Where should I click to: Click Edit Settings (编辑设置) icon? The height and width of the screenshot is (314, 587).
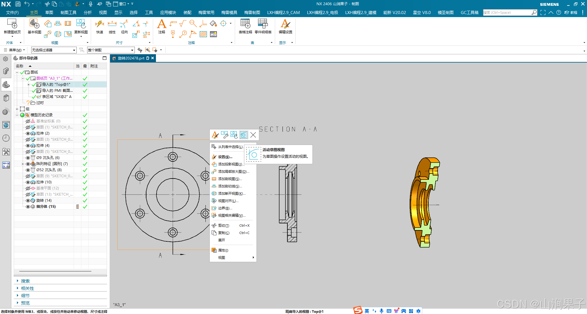click(285, 24)
